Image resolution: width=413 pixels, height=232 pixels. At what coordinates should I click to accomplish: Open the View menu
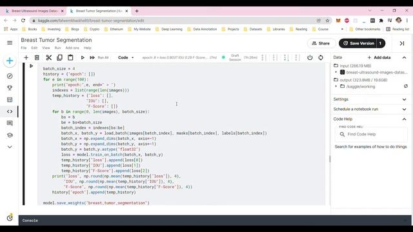(x=46, y=48)
